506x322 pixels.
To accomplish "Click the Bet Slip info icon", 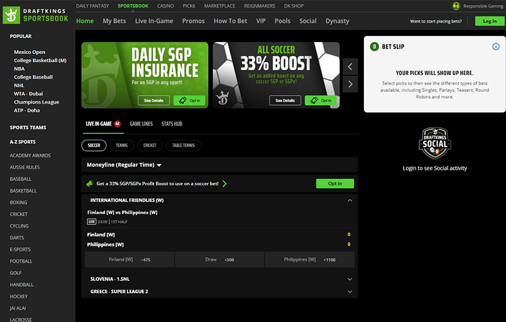I will tap(496, 47).
